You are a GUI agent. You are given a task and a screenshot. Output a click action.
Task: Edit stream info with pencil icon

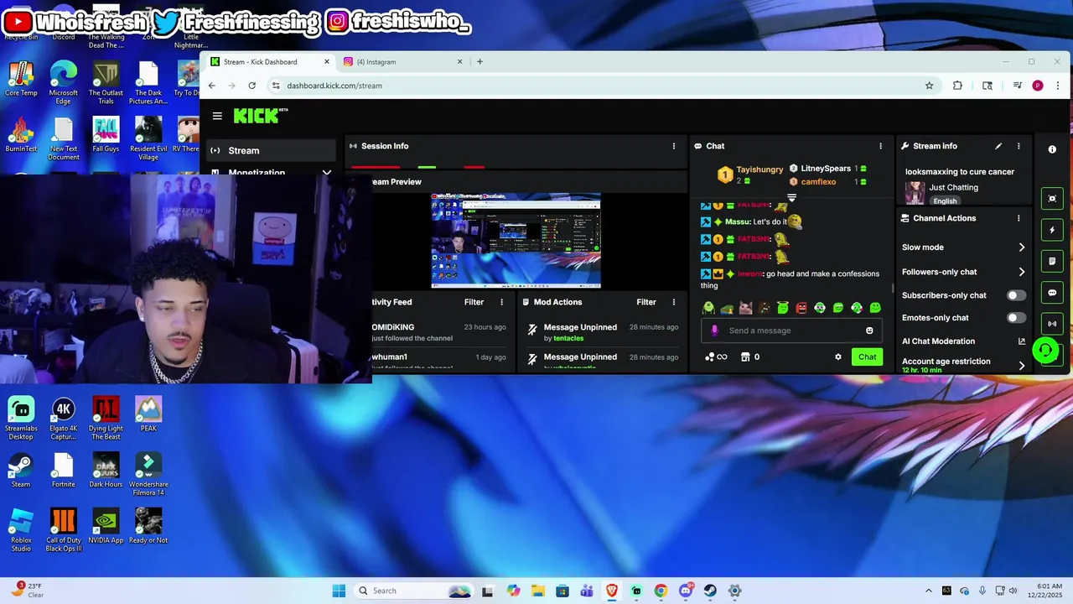(x=998, y=146)
